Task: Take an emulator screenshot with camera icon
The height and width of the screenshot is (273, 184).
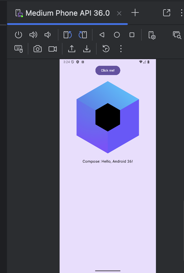Action: click(x=38, y=49)
